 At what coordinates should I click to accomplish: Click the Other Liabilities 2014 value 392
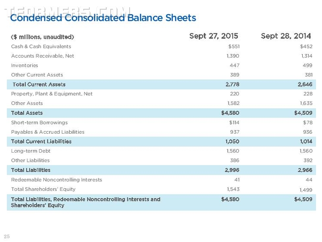308,160
